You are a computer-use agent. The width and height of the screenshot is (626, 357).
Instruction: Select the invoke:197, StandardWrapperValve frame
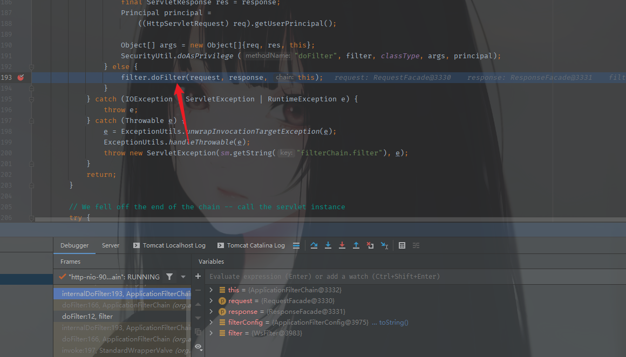tap(122, 350)
